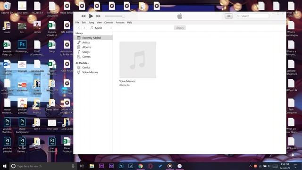Screen dimensions: 302x170
Task: Start playback with the Play button
Action: [x=91, y=16]
